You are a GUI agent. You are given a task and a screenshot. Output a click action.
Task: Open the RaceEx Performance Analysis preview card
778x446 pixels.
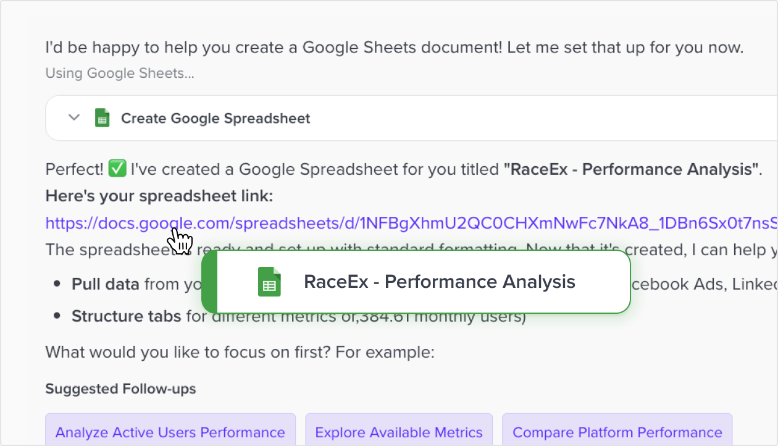point(438,282)
